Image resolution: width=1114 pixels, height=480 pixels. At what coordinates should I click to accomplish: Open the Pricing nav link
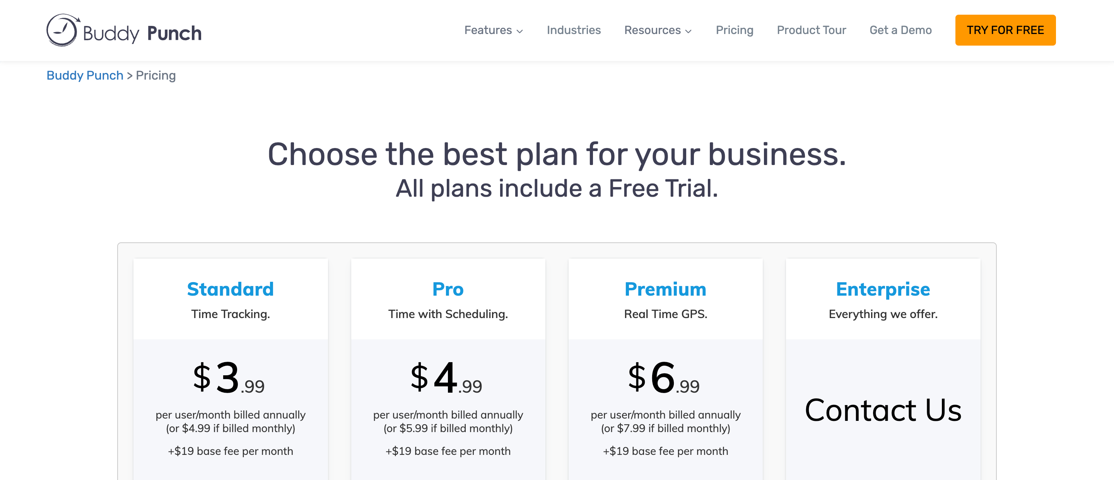coord(734,30)
